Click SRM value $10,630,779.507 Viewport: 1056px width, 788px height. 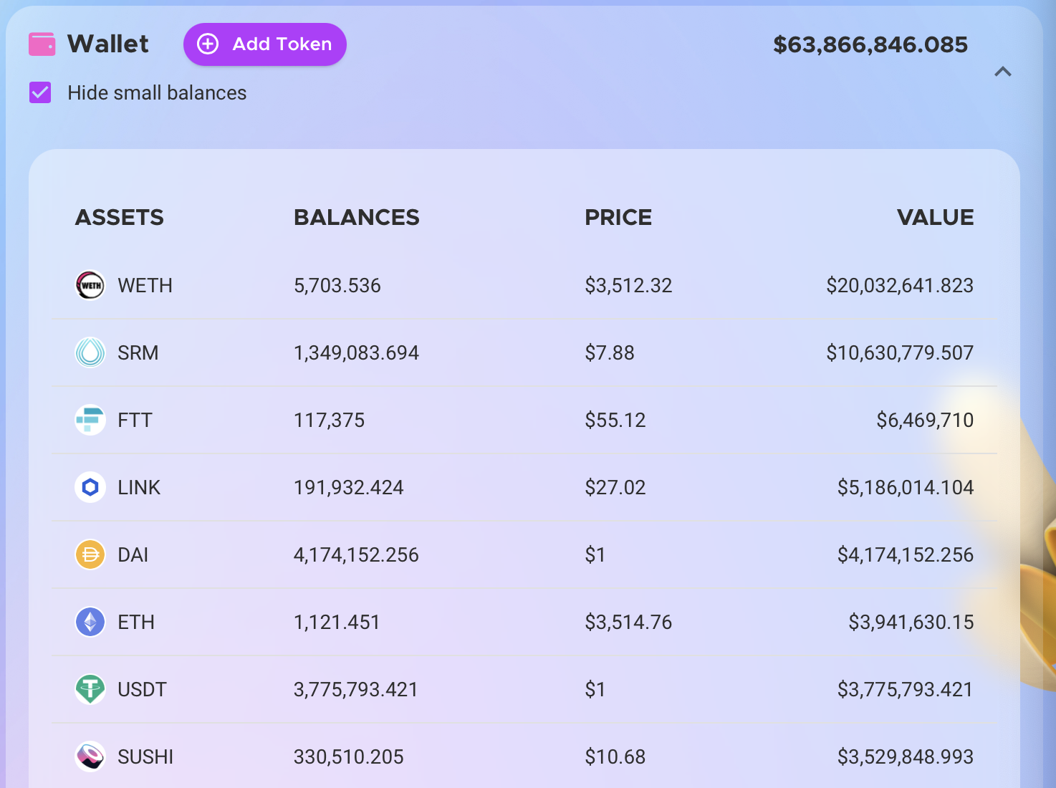pos(900,352)
